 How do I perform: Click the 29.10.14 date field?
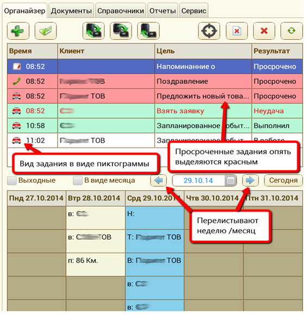point(198,180)
